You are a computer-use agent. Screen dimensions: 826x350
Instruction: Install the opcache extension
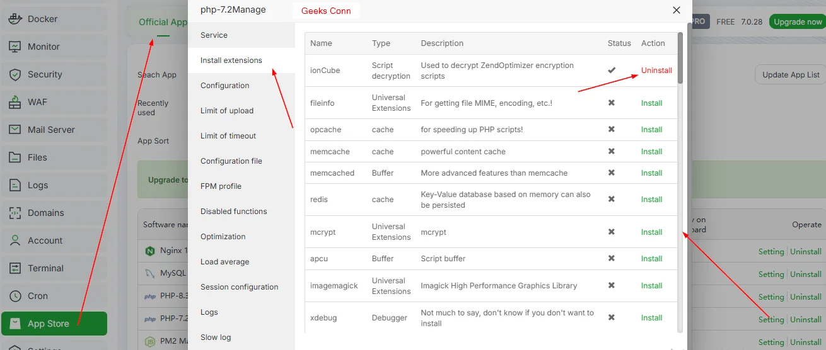click(x=651, y=130)
